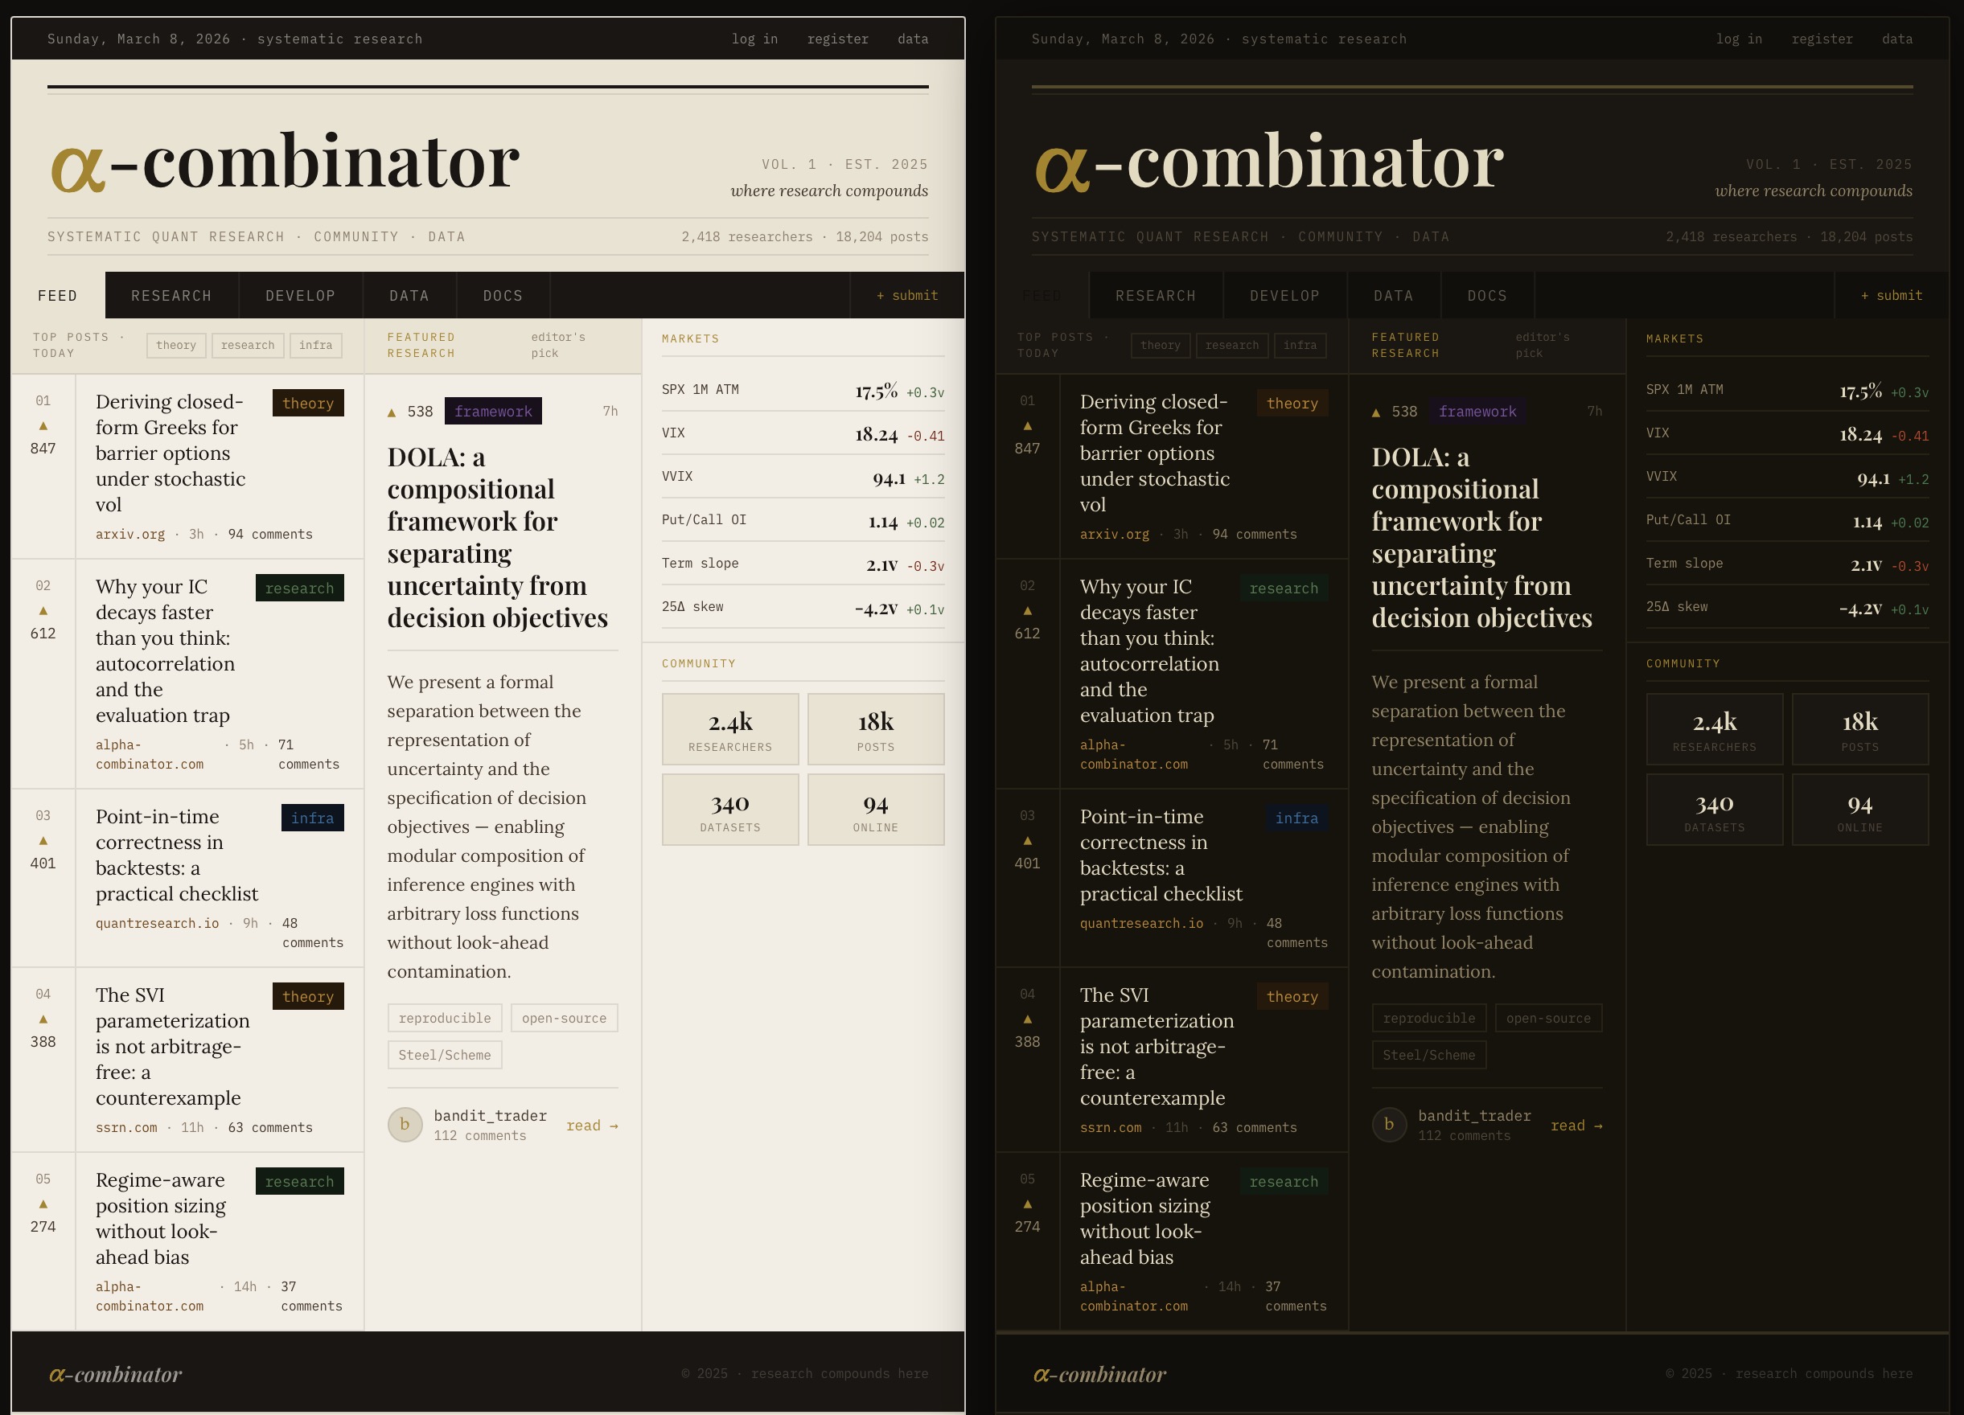
Task: Toggle the theory filter chip in light panel
Action: pos(176,346)
